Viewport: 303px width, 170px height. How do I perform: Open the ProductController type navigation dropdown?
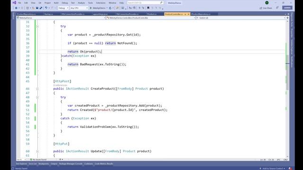pos(151,18)
